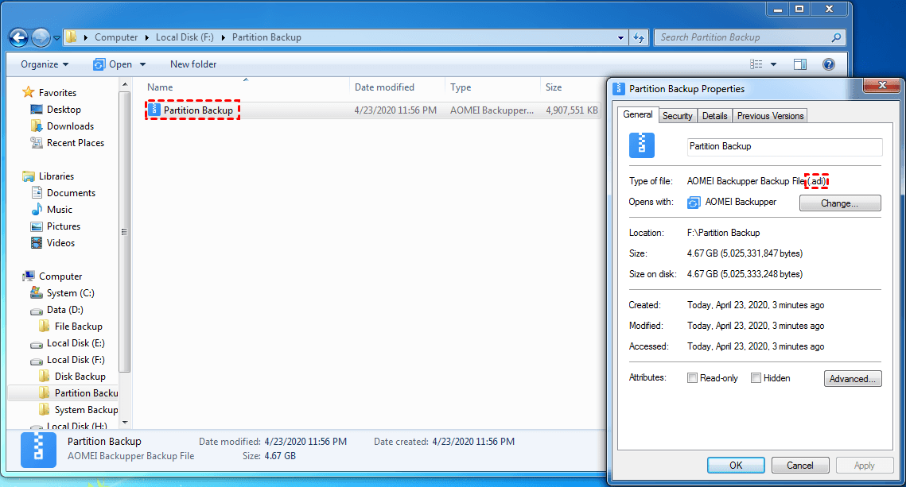Select the Partition Backup file icon in list
The height and width of the screenshot is (487, 906).
[x=154, y=110]
